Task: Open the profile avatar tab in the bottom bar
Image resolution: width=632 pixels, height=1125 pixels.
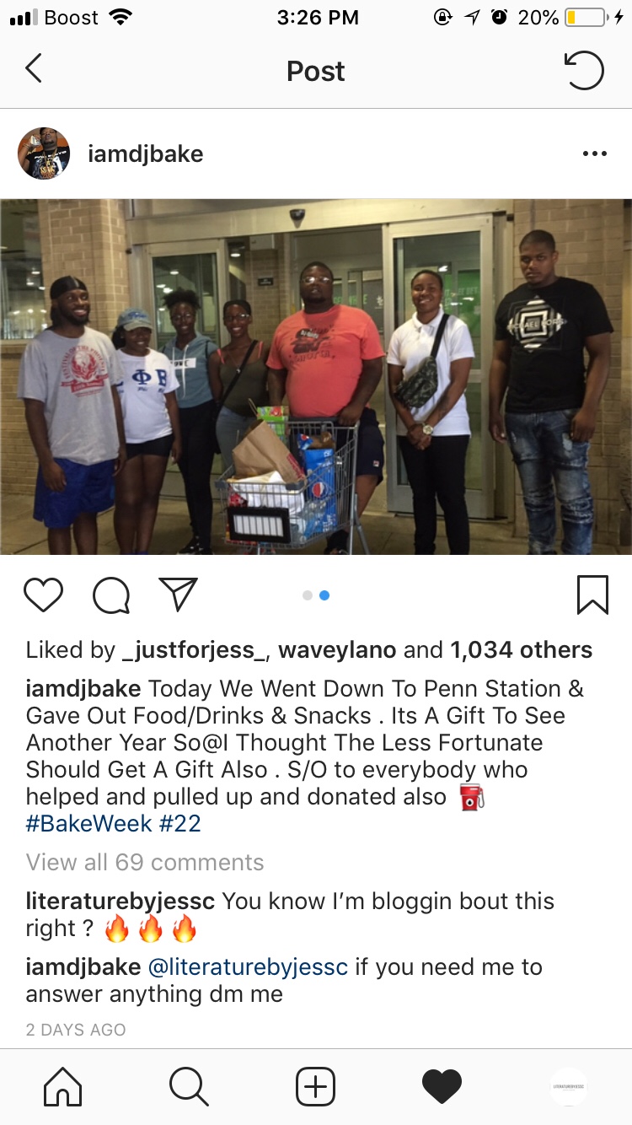Action: pyautogui.click(x=569, y=1086)
